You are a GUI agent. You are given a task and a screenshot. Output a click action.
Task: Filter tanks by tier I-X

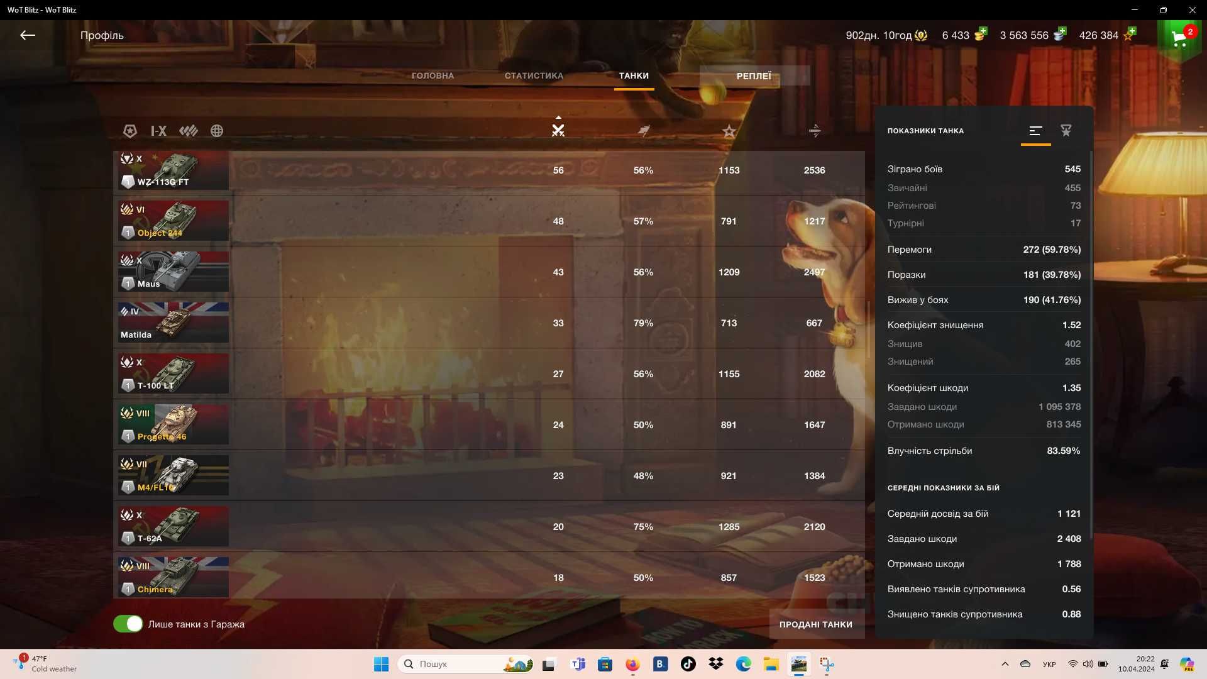(158, 131)
